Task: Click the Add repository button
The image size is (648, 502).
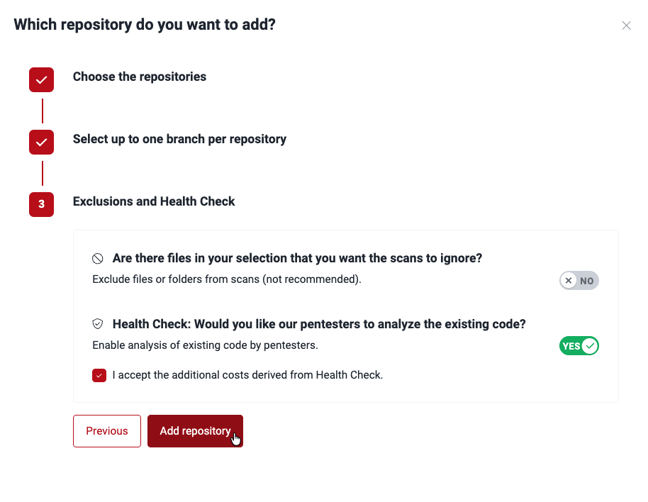Action: (195, 431)
